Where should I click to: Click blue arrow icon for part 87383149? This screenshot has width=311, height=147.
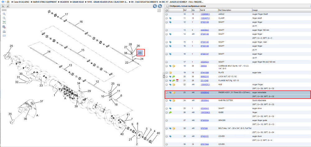click(170, 22)
